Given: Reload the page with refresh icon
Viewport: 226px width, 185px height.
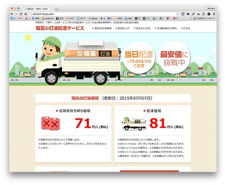Looking at the screenshot, I should tap(21, 14).
